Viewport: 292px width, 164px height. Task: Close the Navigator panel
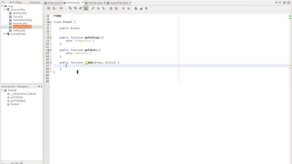click(x=42, y=87)
